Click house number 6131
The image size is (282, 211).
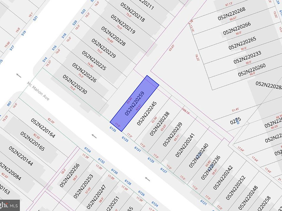pyautogui.click(x=137, y=149)
